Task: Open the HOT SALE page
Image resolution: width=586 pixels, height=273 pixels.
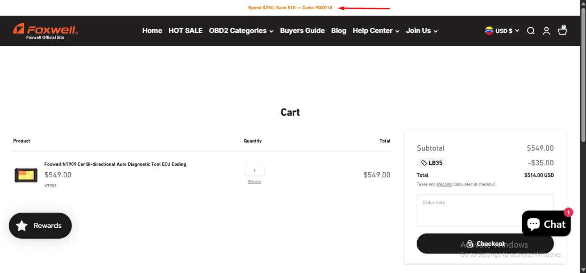Action: [186, 30]
